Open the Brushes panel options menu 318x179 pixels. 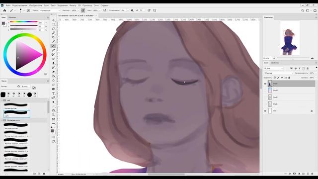click(x=48, y=81)
